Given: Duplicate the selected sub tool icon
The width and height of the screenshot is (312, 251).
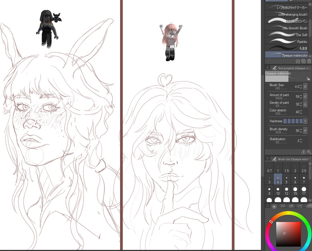Looking at the screenshot, I should point(303,61).
